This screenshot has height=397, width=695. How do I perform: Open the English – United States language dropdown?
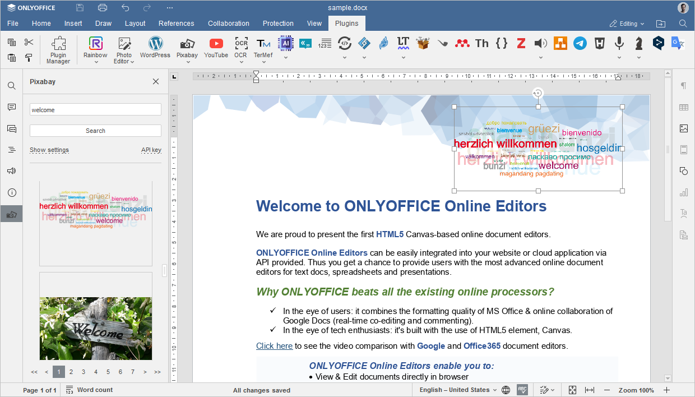(x=458, y=390)
